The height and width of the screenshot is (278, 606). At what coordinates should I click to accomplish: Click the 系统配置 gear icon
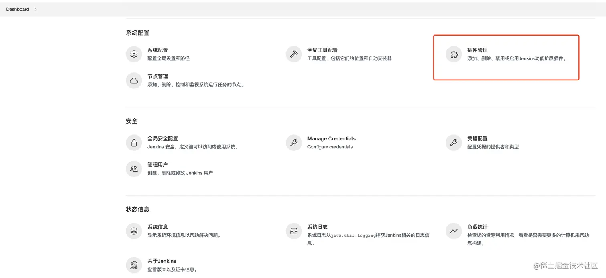pyautogui.click(x=134, y=54)
